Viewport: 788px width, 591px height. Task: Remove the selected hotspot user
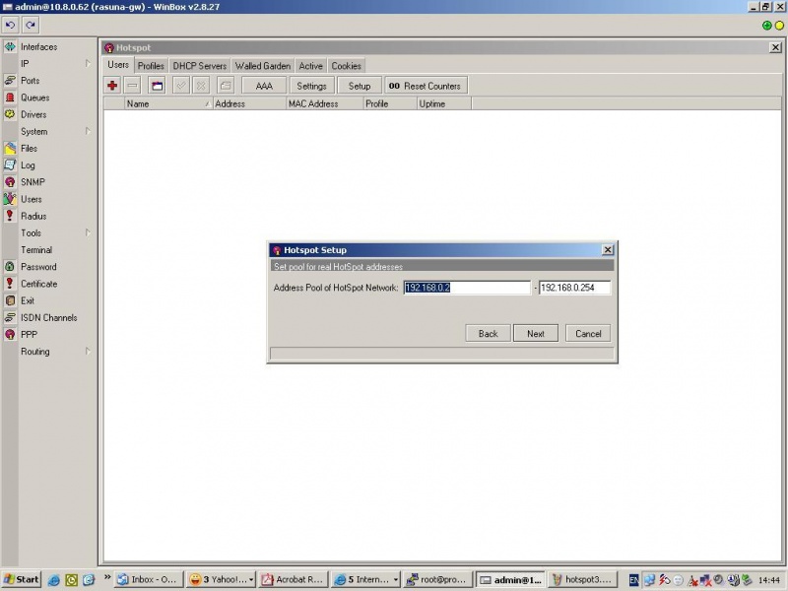pos(131,85)
